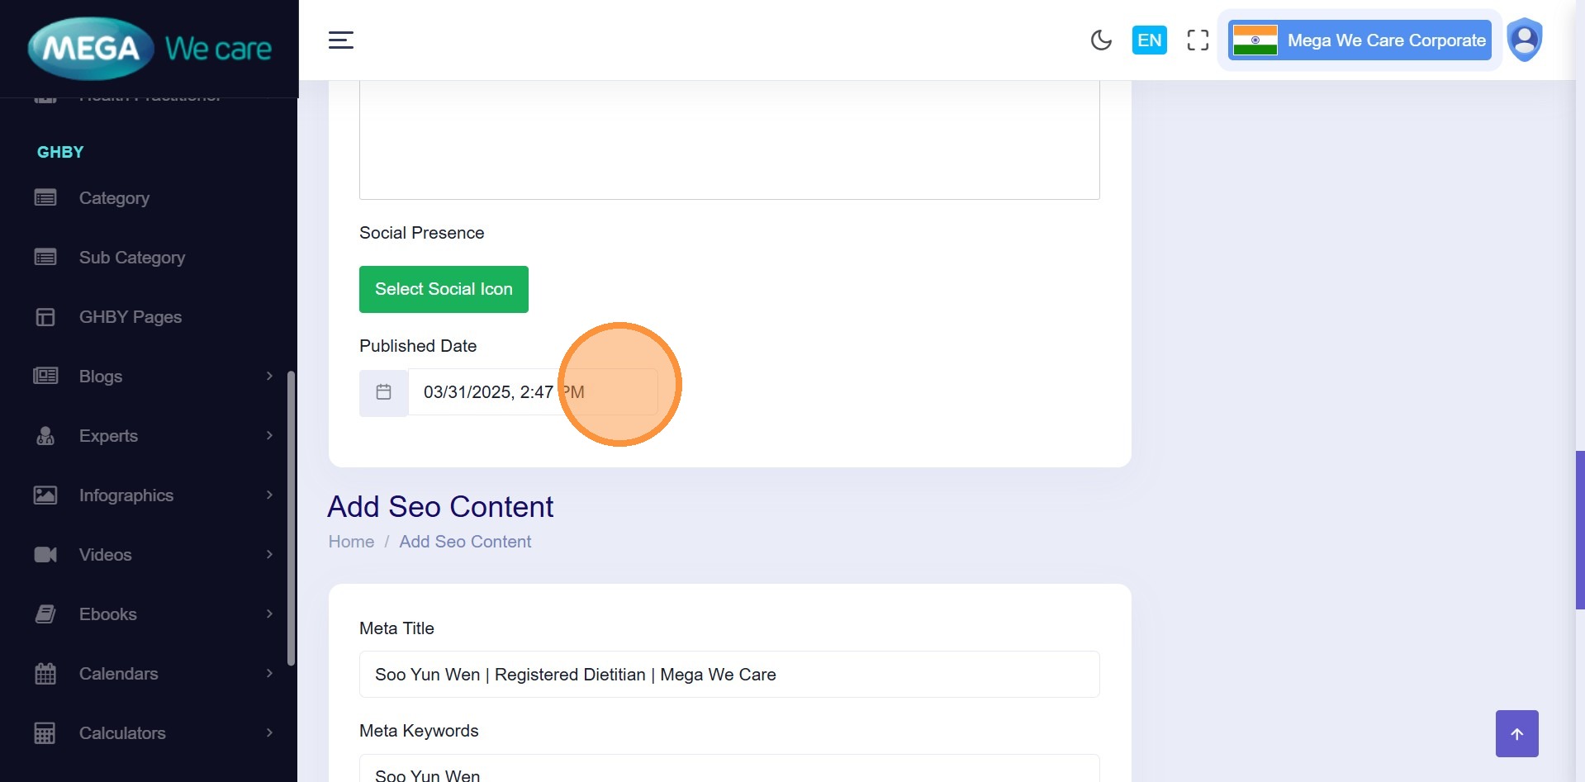Viewport: 1585px width, 782px height.
Task: Expand the Experts submenu chevron
Action: point(269,436)
